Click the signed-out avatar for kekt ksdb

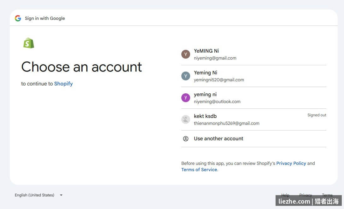186,119
